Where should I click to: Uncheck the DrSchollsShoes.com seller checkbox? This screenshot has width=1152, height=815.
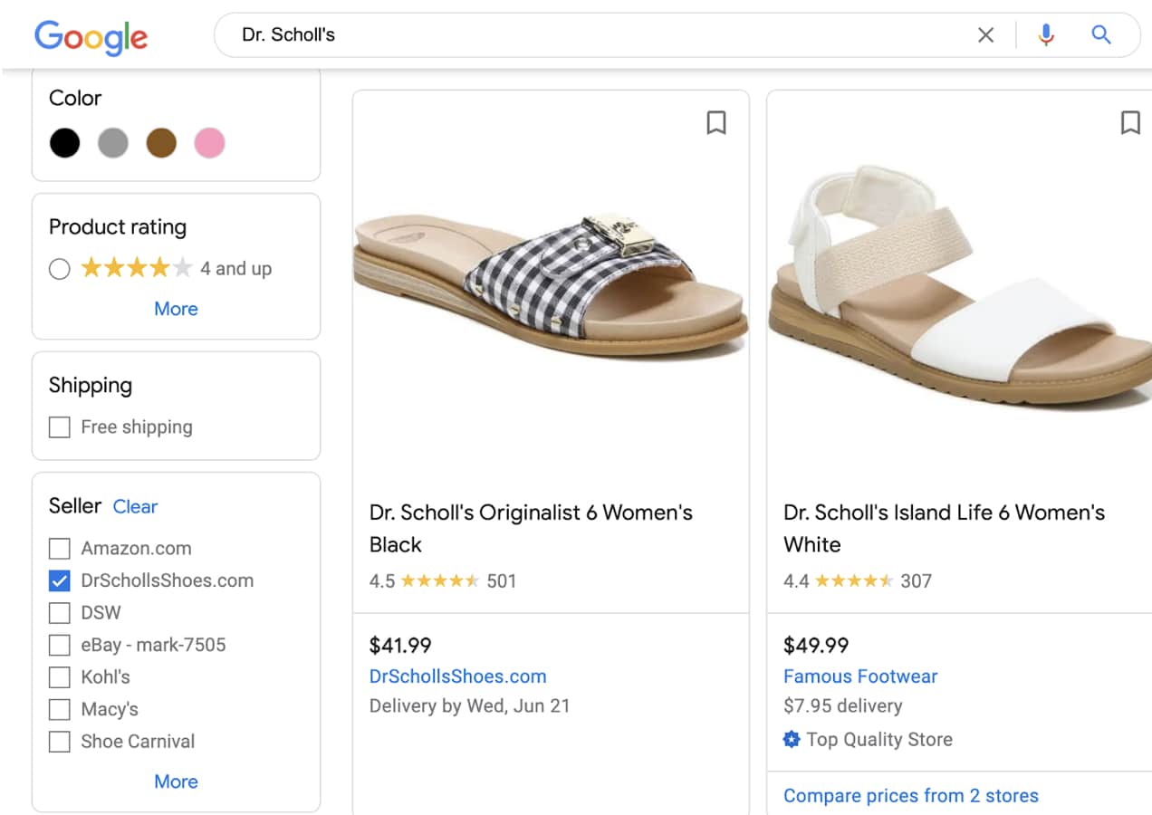[59, 580]
